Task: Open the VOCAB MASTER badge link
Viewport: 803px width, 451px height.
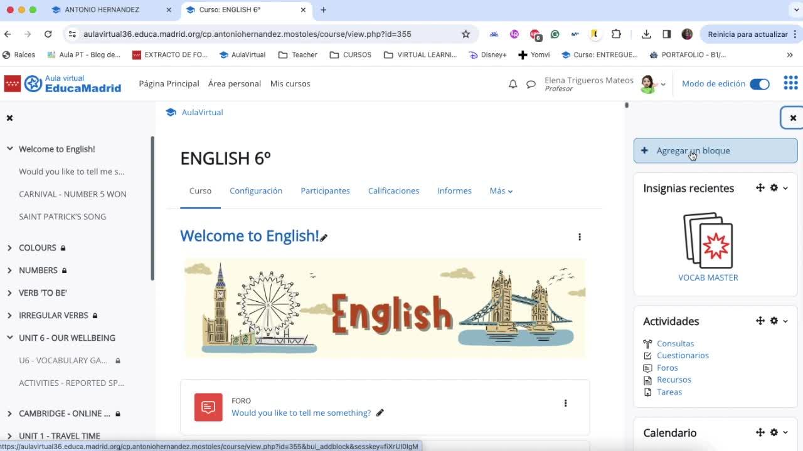Action: point(708,277)
